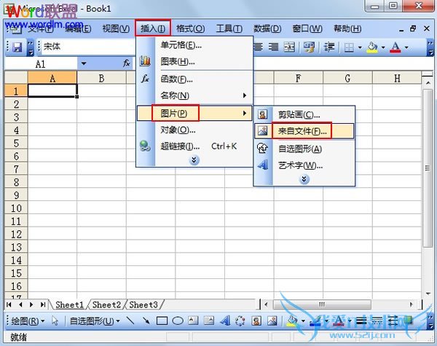Click the Insert Diagram icon in drawing toolbar
This screenshot has height=346, width=437.
(x=240, y=321)
